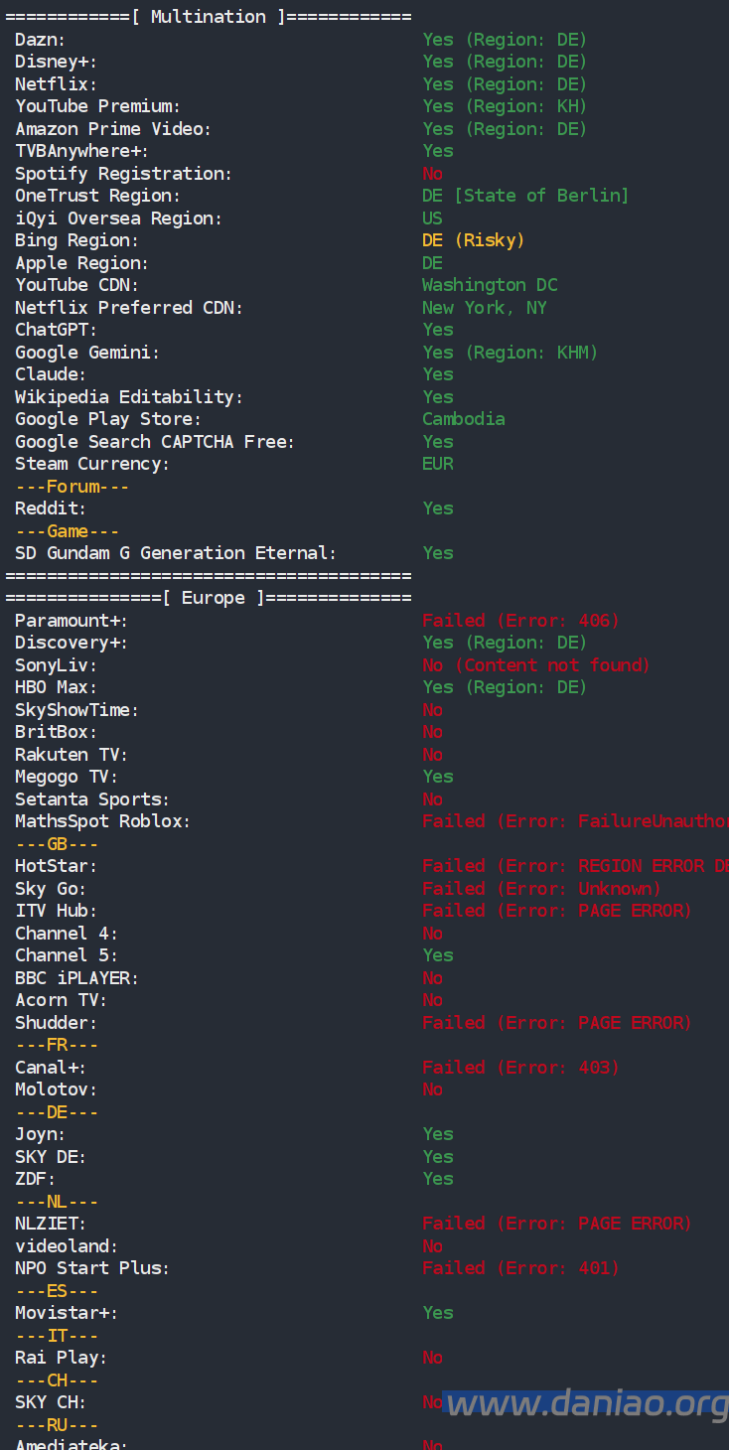Click the Paramount+ Failed Error 406 result

(520, 621)
